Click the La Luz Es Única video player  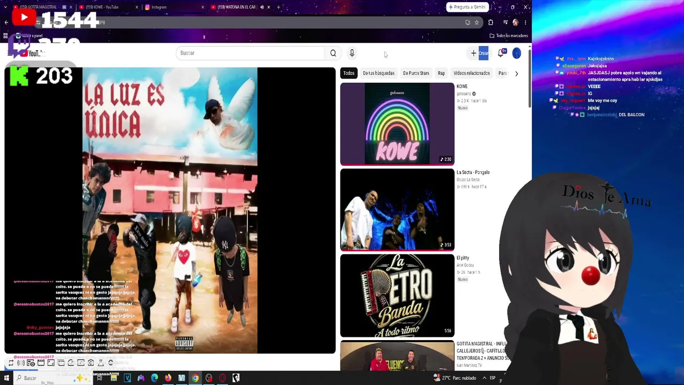170,210
